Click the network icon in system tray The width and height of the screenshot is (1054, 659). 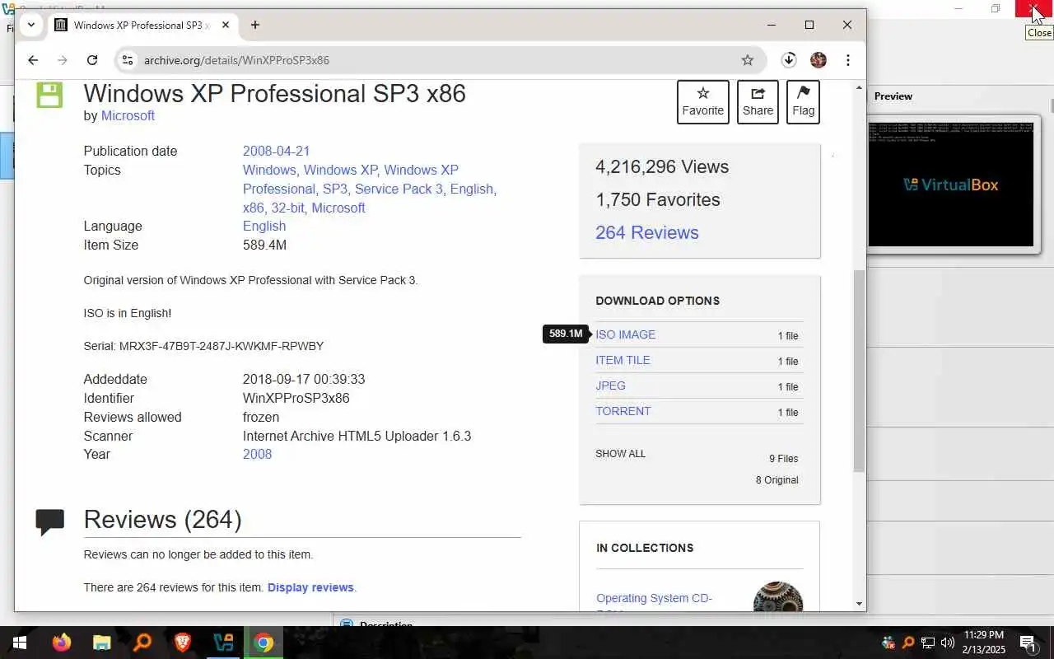[x=928, y=643]
